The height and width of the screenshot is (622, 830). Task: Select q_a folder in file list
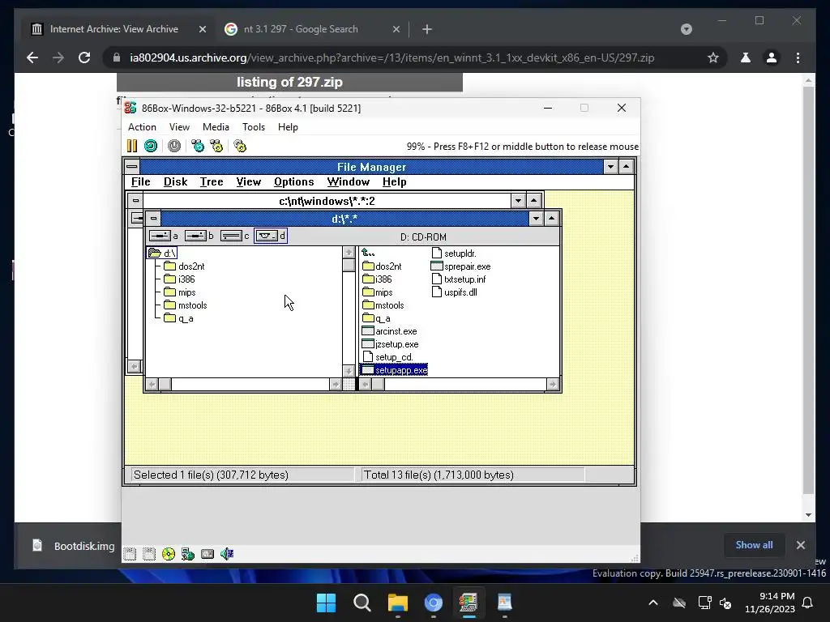[x=376, y=318]
